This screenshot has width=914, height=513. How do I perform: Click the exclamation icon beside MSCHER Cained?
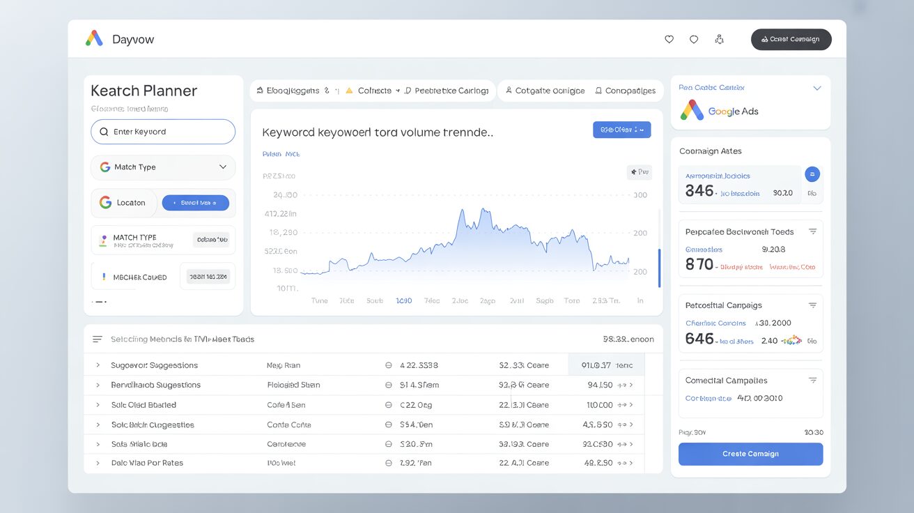[x=104, y=277]
